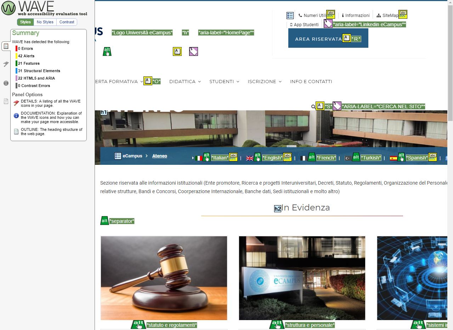This screenshot has width=453, height=330.
Task: Click ARIA tag icon beside Linkedin eCampus label
Action: tap(328, 24)
